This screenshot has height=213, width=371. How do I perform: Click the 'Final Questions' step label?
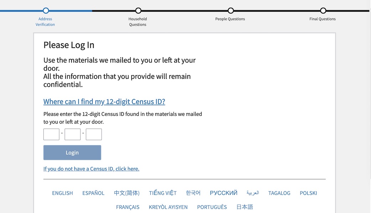tap(323, 19)
